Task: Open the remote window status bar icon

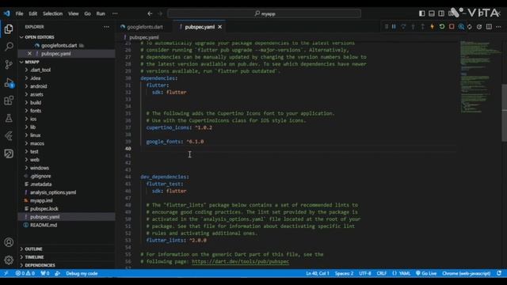Action: (x=6, y=273)
